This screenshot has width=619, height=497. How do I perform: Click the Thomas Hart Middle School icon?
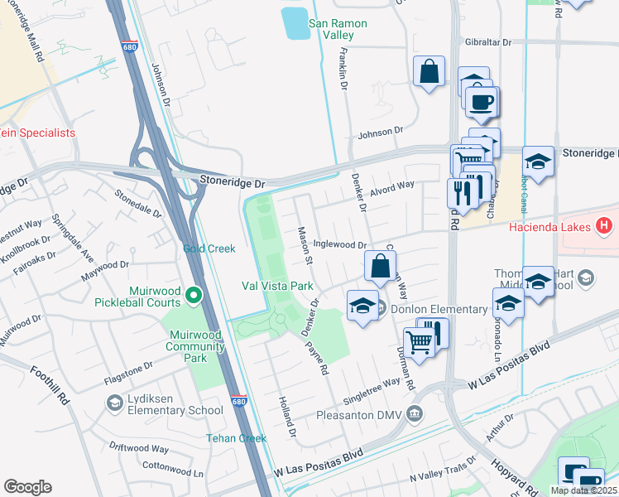(x=586, y=278)
